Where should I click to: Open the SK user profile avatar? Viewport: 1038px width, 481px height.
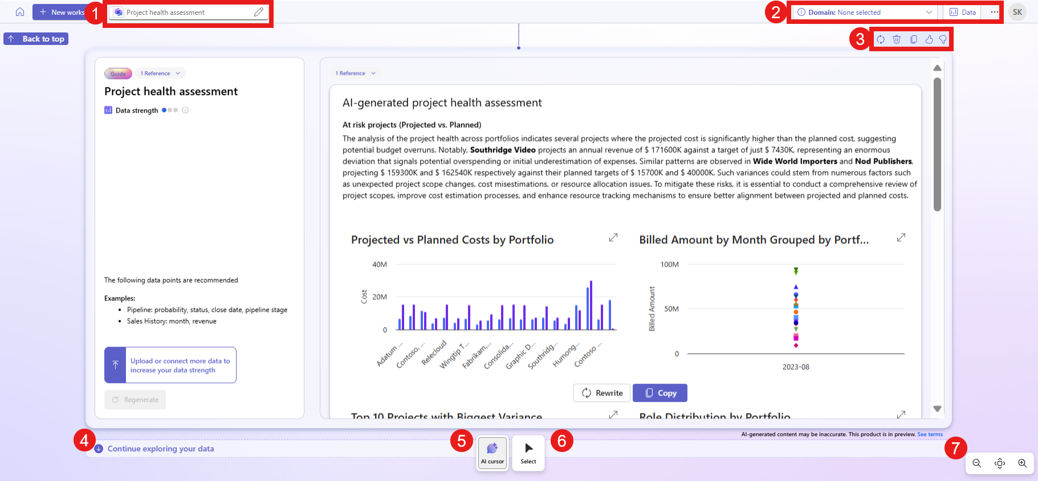(1017, 12)
